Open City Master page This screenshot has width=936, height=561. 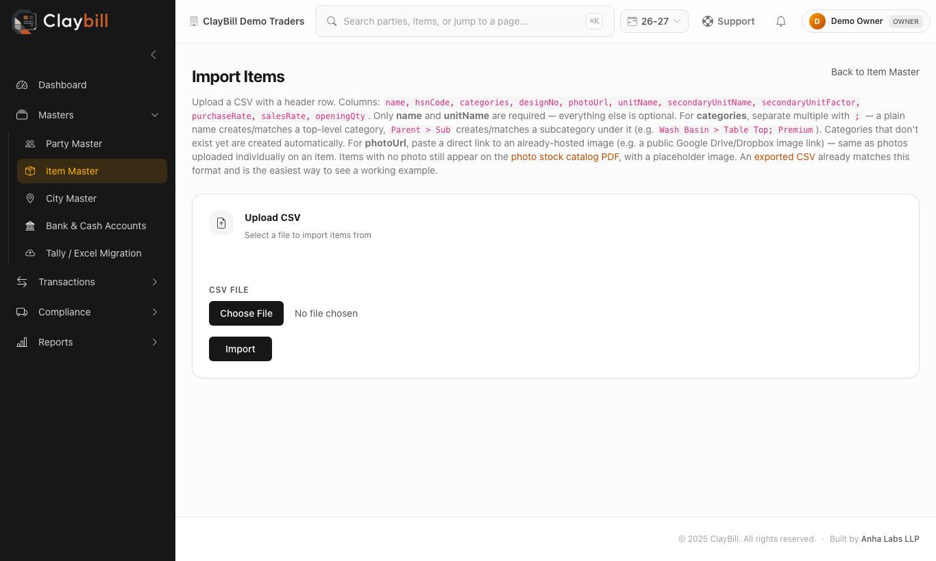click(92, 198)
